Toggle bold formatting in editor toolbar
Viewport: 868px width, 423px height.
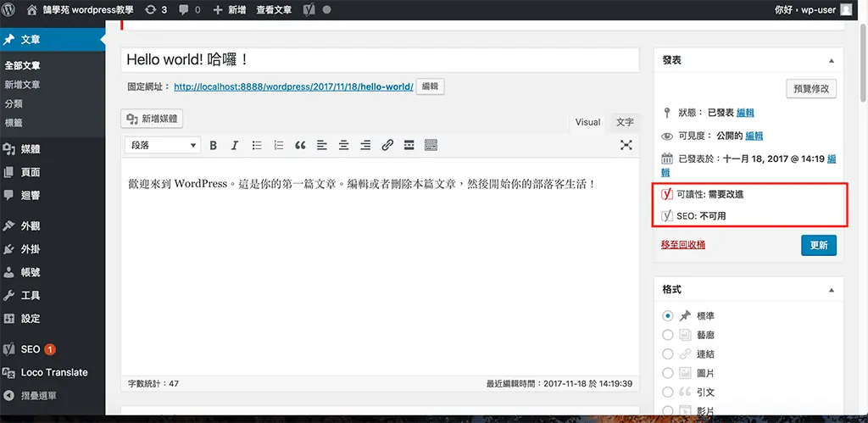213,145
